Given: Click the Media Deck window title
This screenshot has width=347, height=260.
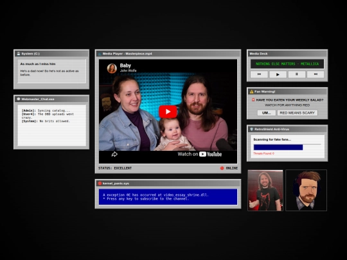Looking at the screenshot, I should [259, 53].
